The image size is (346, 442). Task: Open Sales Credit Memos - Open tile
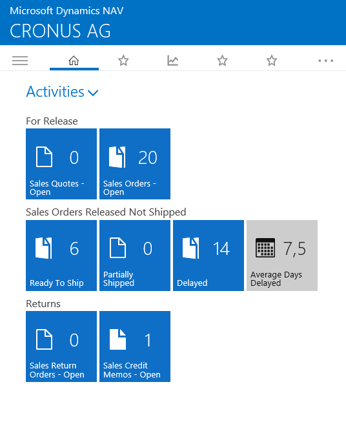click(135, 347)
